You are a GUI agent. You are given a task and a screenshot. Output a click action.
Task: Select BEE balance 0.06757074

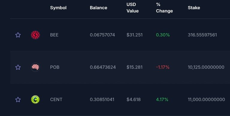click(x=102, y=35)
